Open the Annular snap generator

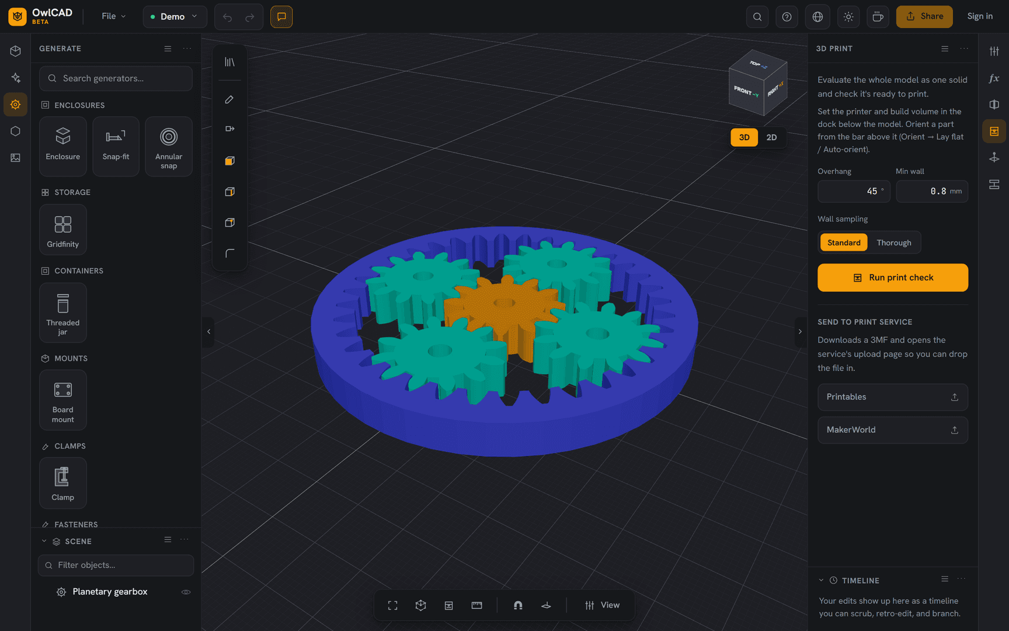(169, 146)
